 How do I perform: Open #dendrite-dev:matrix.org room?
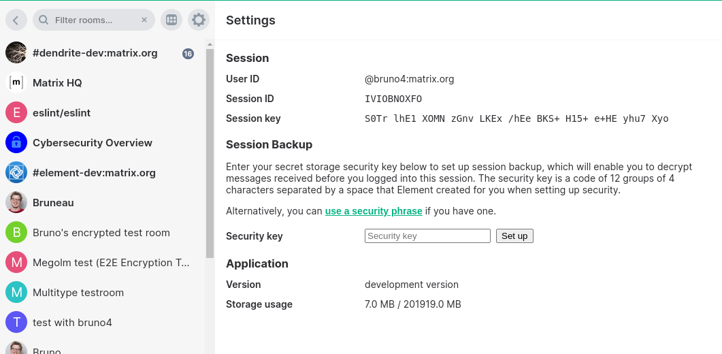(x=95, y=53)
